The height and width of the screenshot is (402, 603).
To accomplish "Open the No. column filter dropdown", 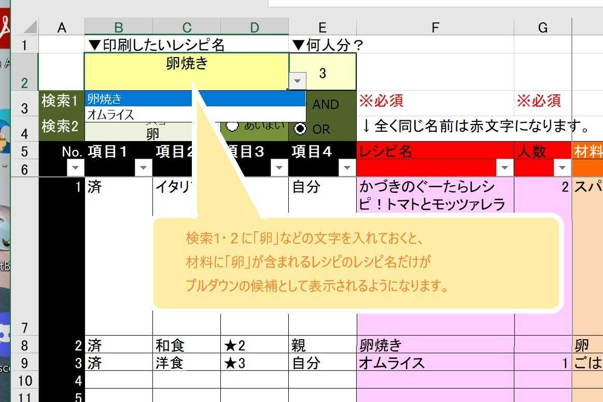I will [75, 168].
